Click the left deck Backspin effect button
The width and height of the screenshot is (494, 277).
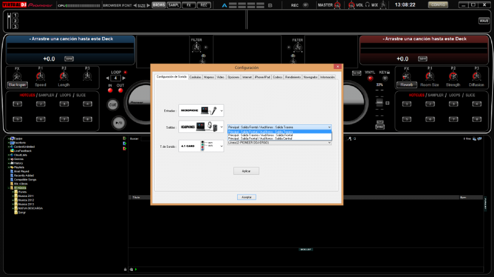pyautogui.click(x=17, y=85)
